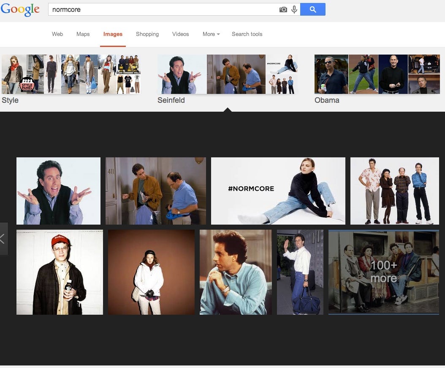Switch to the Maps tab
This screenshot has height=368, width=445.
83,34
